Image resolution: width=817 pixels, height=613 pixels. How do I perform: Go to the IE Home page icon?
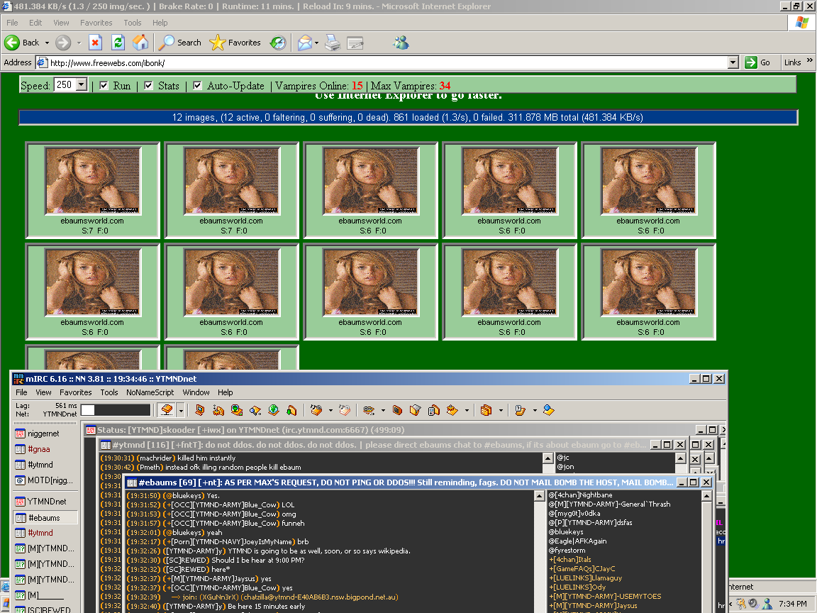click(140, 43)
